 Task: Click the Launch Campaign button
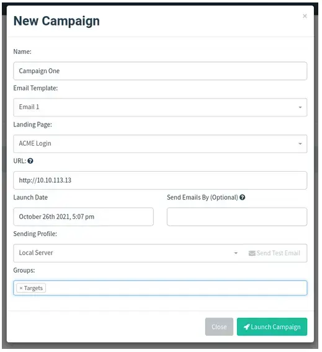(x=272, y=327)
